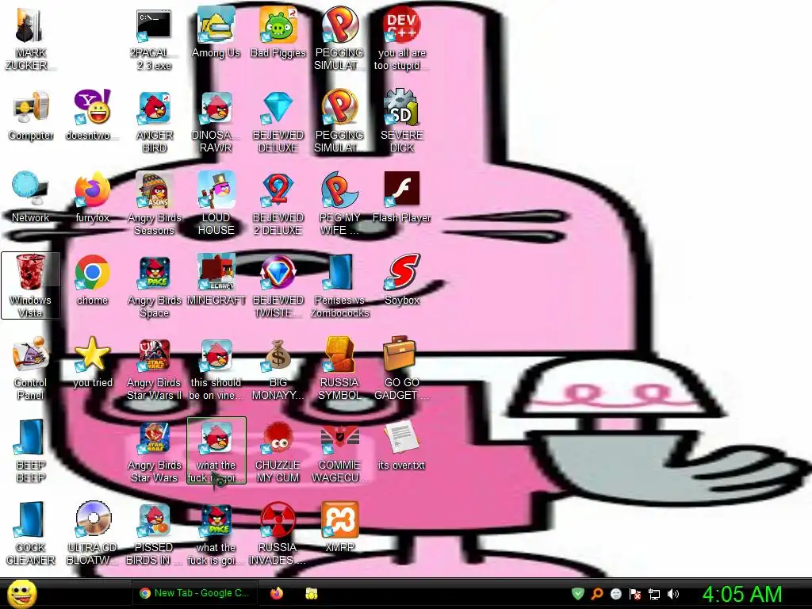This screenshot has height=609, width=812.
Task: Click the orange magnifier tray icon
Action: point(597,594)
